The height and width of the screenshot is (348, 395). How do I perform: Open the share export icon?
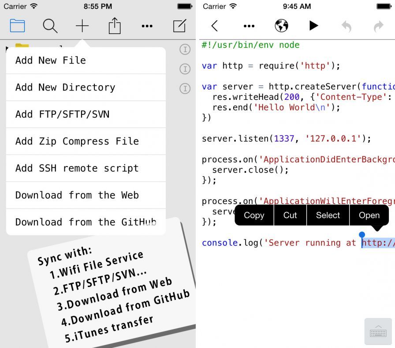coord(115,26)
